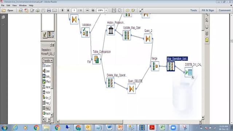
Task: Open Outlook from the taskbar
Action: (x=88, y=128)
